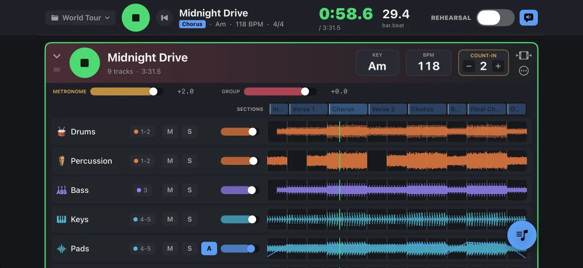The width and height of the screenshot is (583, 268).
Task: Adjust the Group volume slider
Action: (x=280, y=92)
